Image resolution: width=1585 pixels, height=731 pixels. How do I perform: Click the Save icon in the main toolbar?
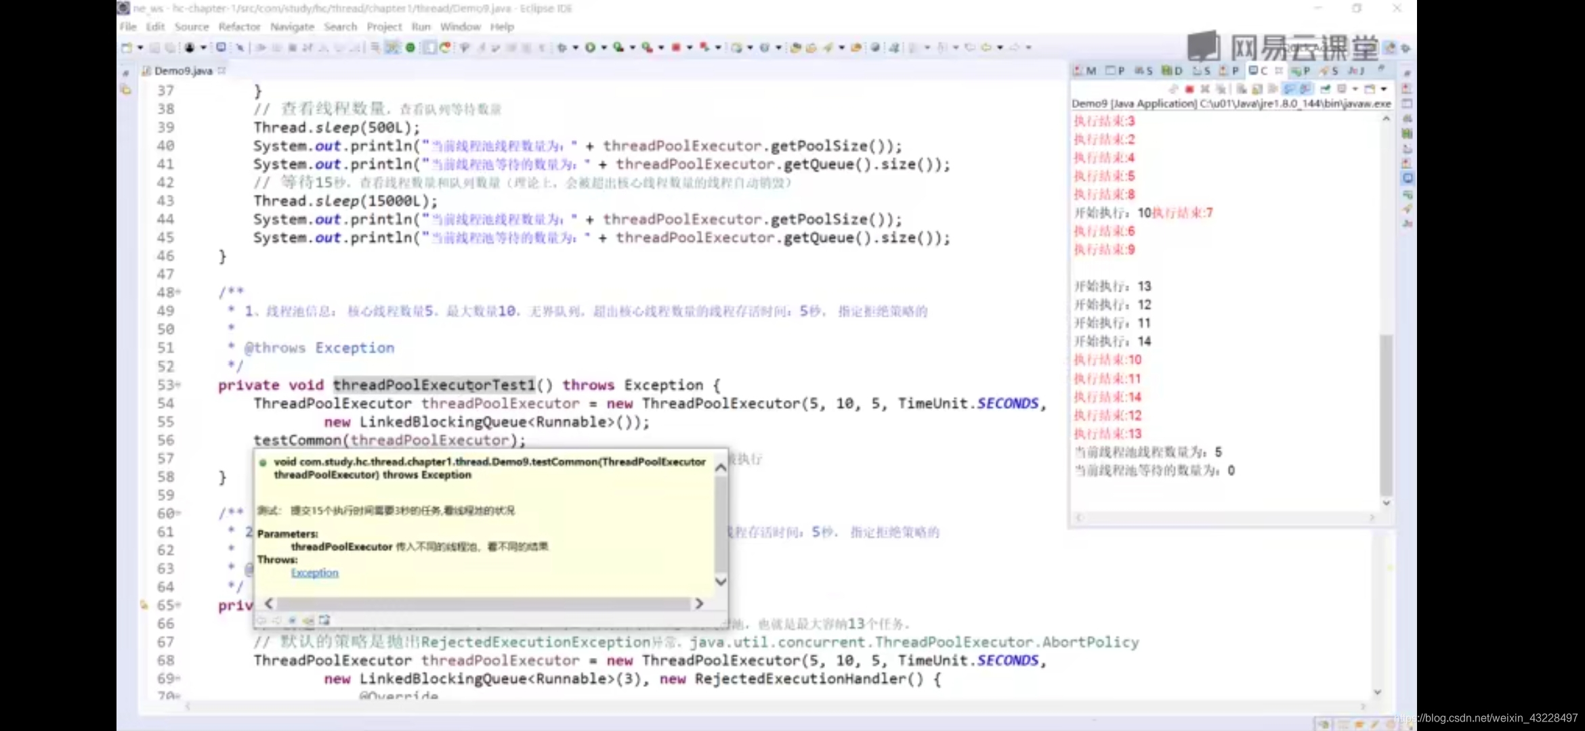point(155,47)
